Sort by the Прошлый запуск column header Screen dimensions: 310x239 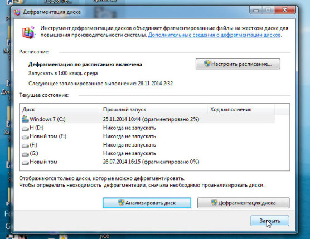pos(154,109)
